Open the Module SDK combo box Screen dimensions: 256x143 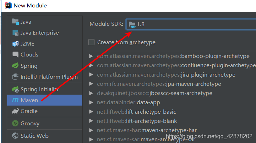[191, 24]
